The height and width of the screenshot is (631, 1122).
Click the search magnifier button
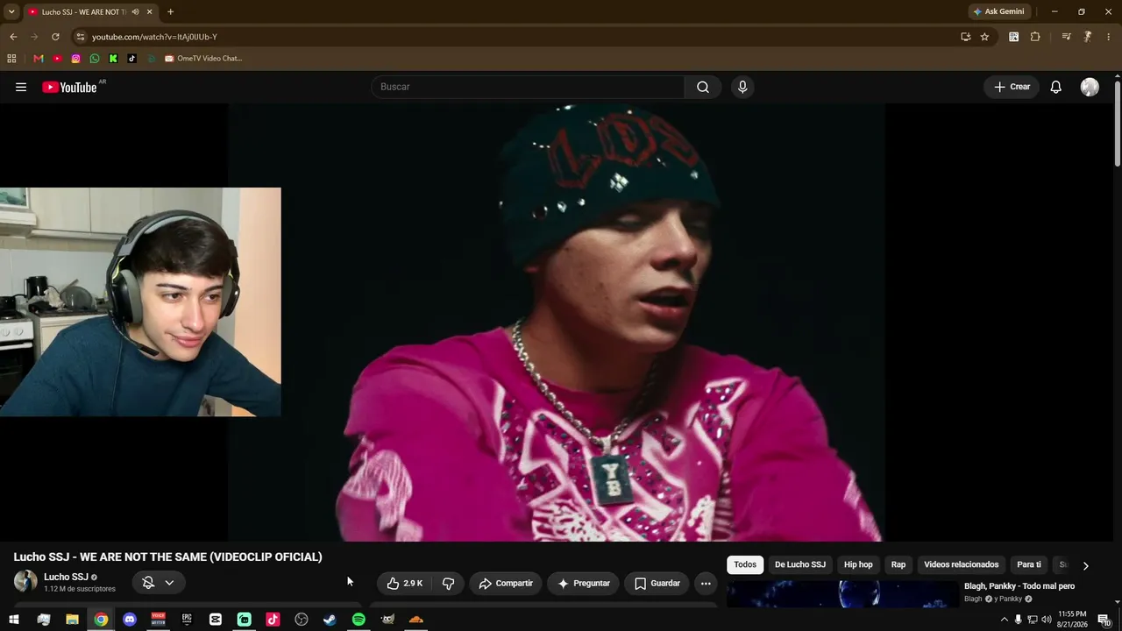coord(703,87)
